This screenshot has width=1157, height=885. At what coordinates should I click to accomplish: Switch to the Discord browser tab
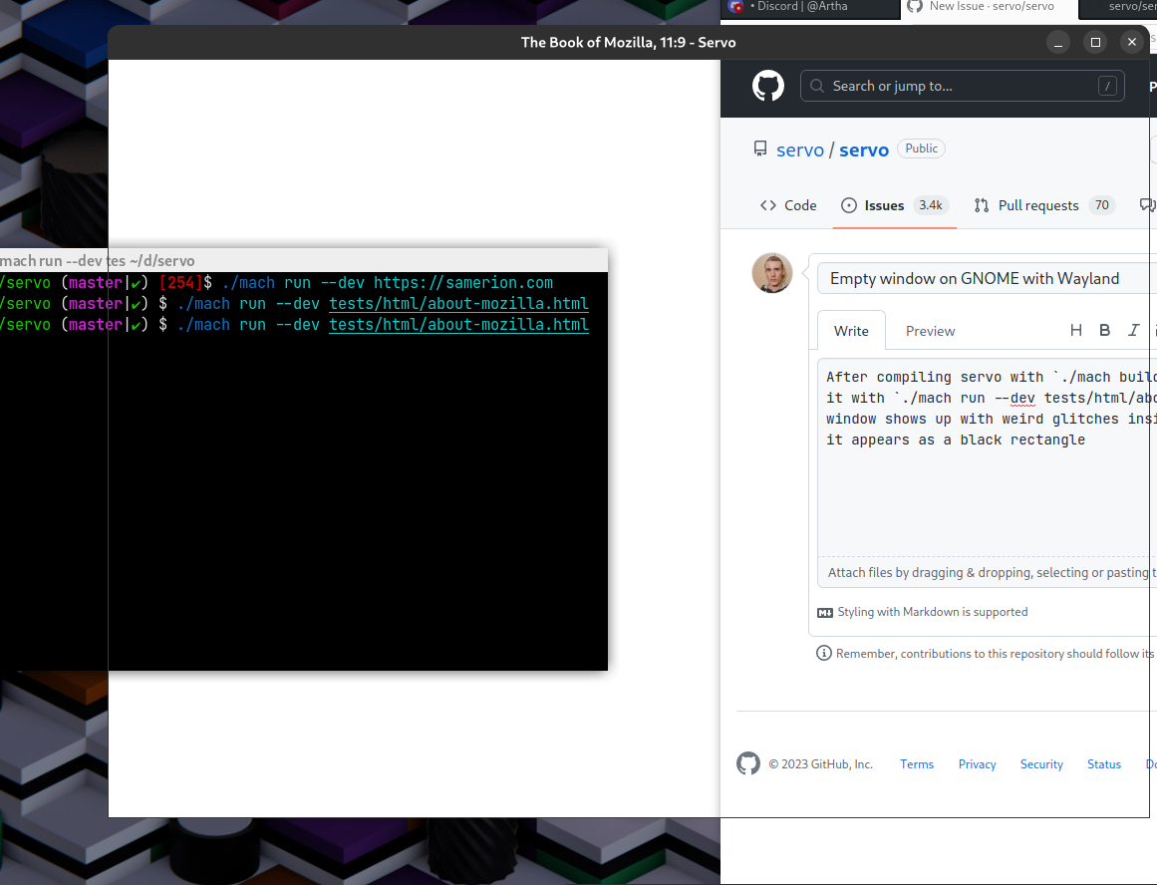797,7
